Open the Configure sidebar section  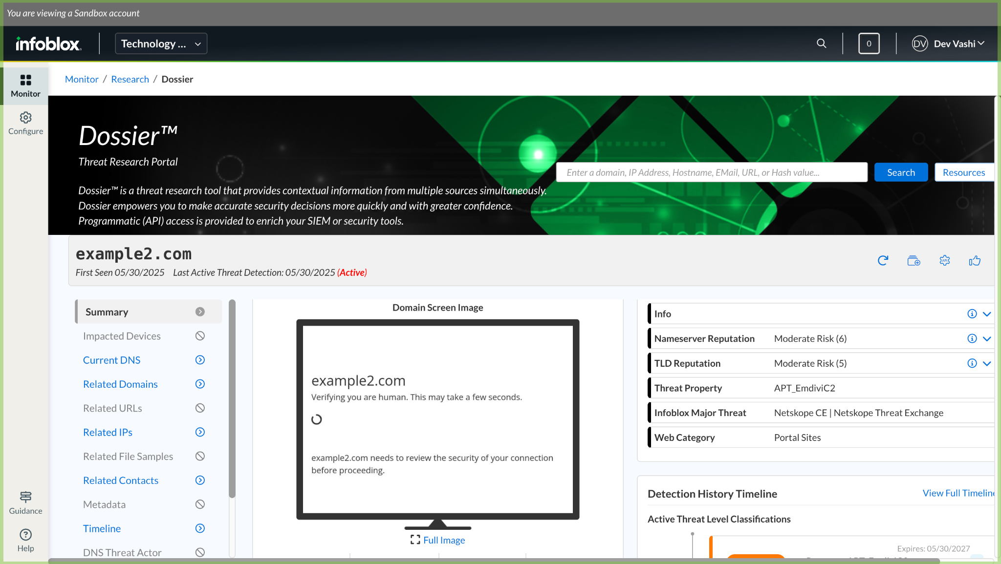[25, 124]
